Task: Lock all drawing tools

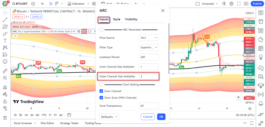Action: coord(5,101)
